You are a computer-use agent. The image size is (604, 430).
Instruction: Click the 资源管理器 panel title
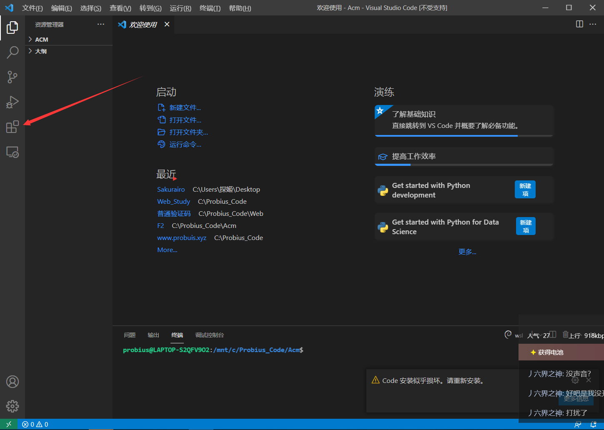(x=49, y=25)
